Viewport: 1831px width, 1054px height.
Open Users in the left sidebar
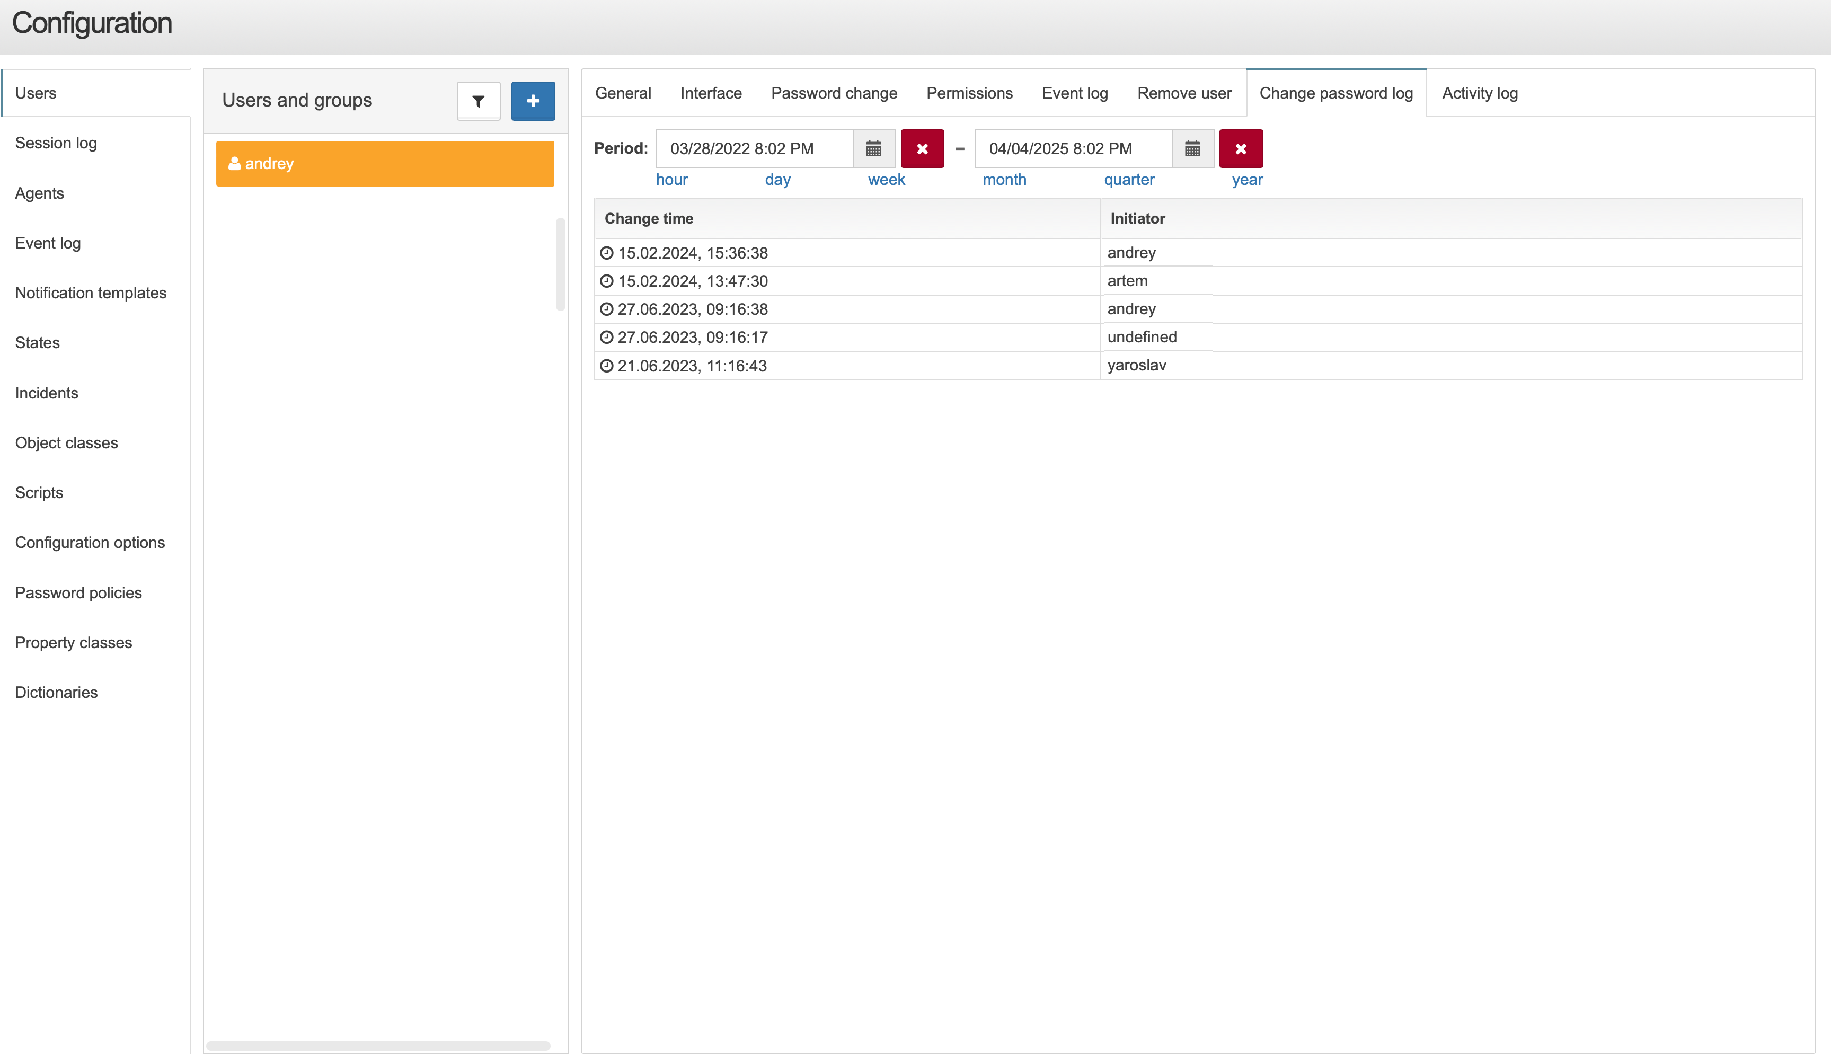pyautogui.click(x=95, y=93)
